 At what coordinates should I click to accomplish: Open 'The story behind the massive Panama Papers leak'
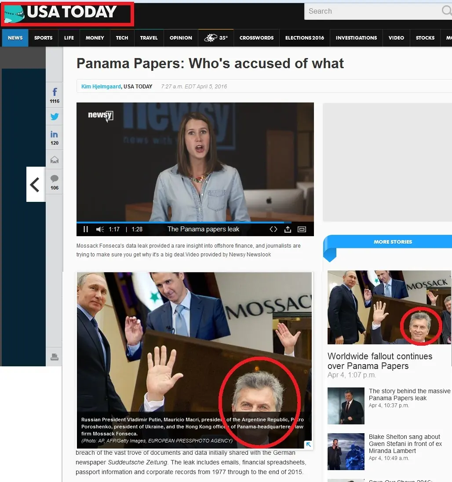[x=410, y=394]
